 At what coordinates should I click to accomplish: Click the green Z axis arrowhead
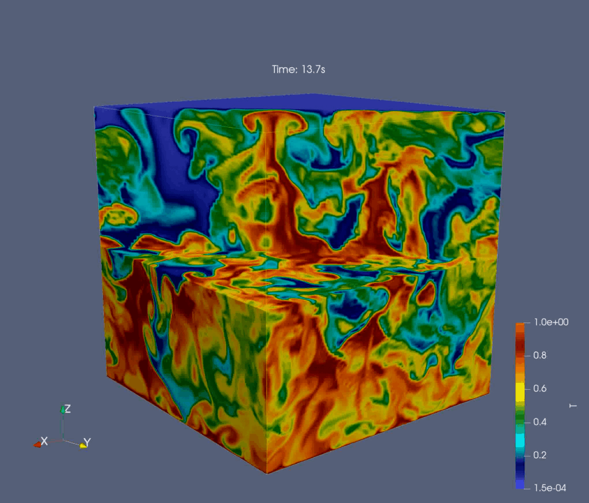click(x=63, y=410)
